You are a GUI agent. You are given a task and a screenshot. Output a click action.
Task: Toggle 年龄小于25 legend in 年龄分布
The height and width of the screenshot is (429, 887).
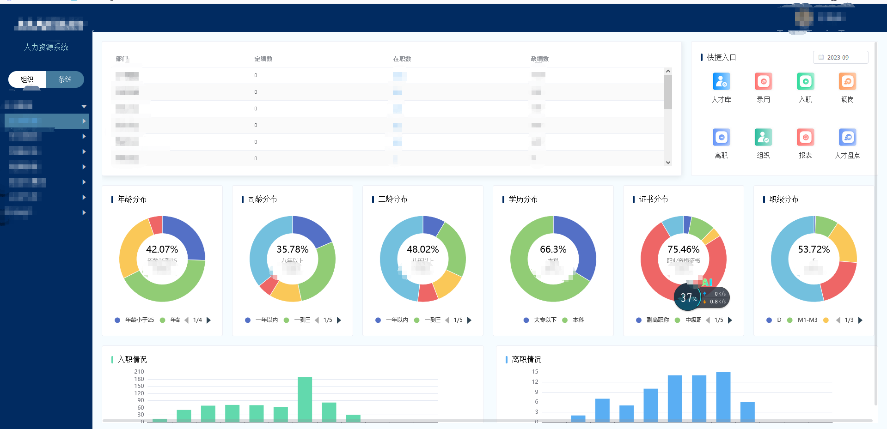pyautogui.click(x=135, y=320)
